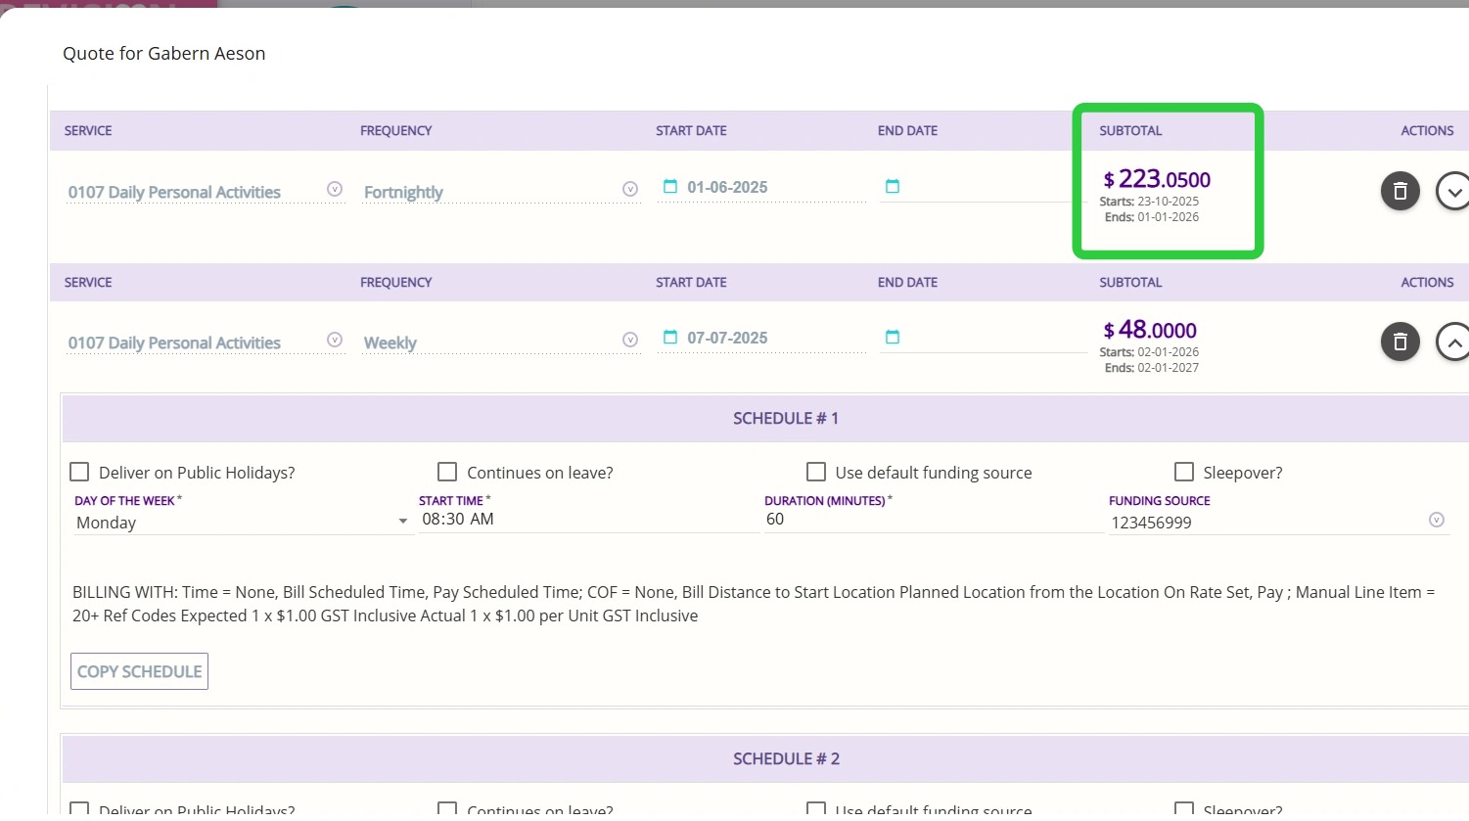The height and width of the screenshot is (821, 1469).
Task: Open the Funding Source dropdown
Action: (1436, 521)
